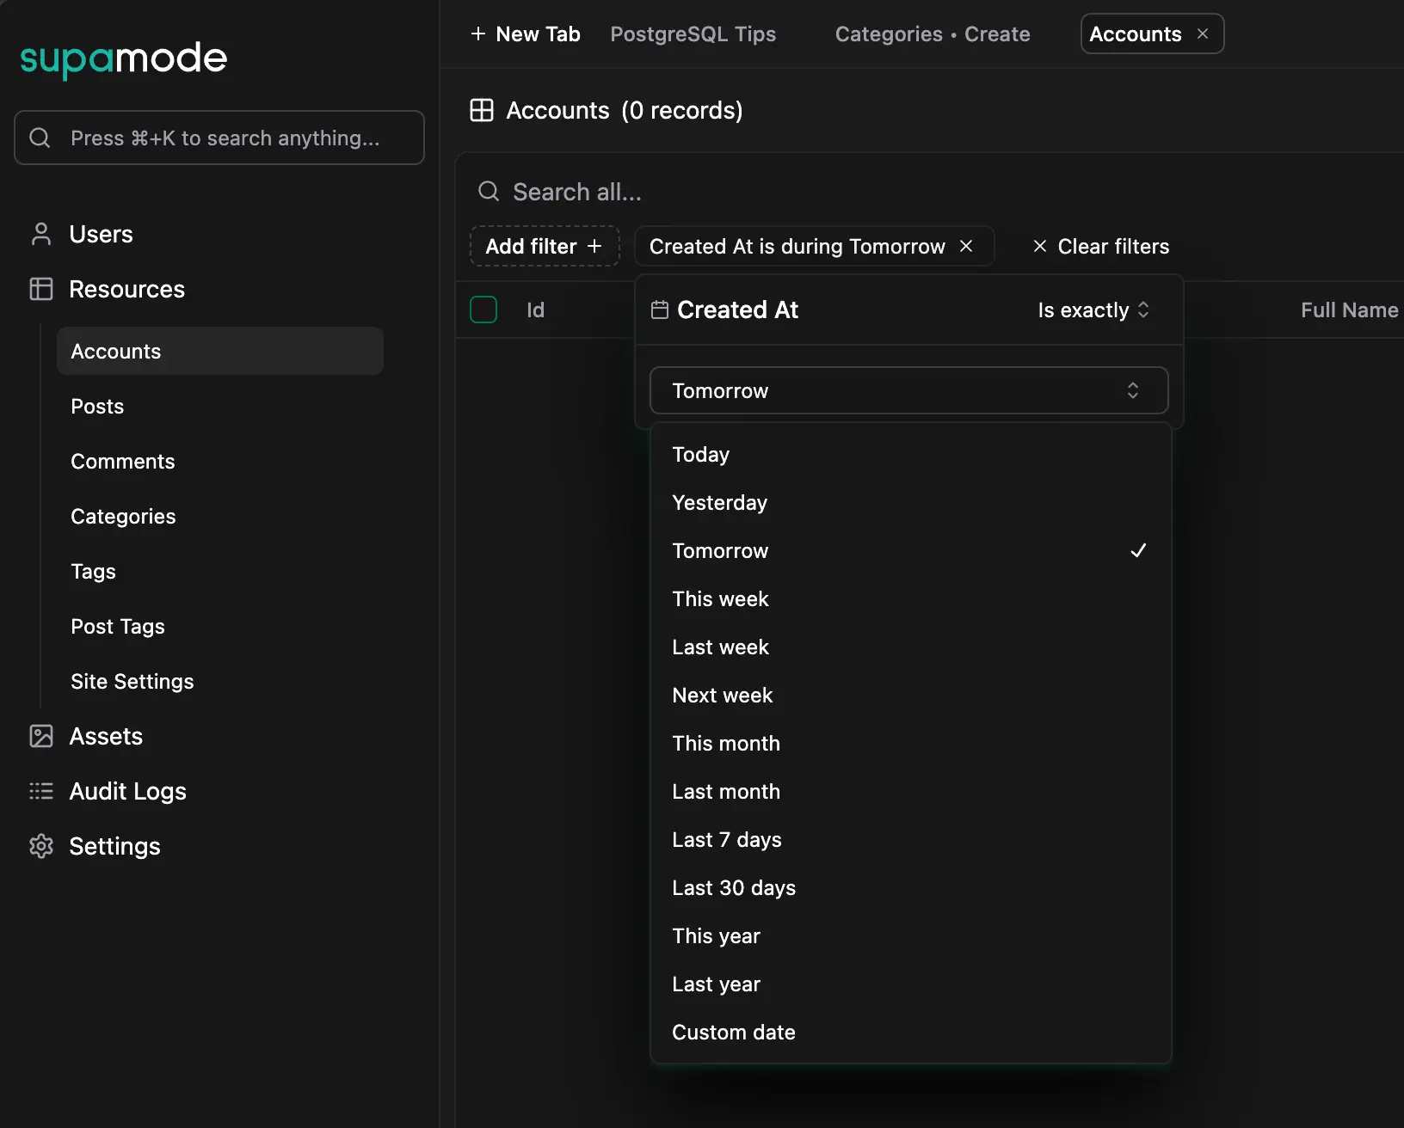The height and width of the screenshot is (1128, 1404).
Task: Activate the Accounts tab
Action: click(x=1135, y=34)
